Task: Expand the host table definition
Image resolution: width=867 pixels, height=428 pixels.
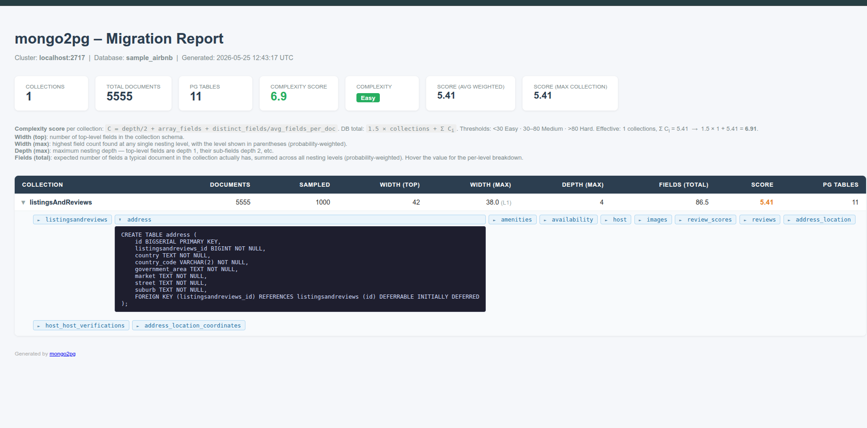Action: pyautogui.click(x=616, y=220)
